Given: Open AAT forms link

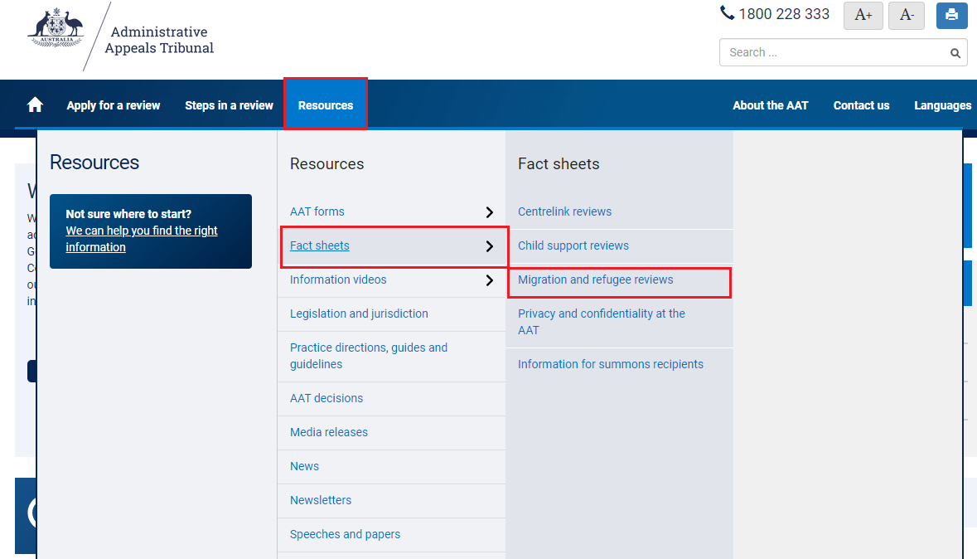Looking at the screenshot, I should coord(317,211).
